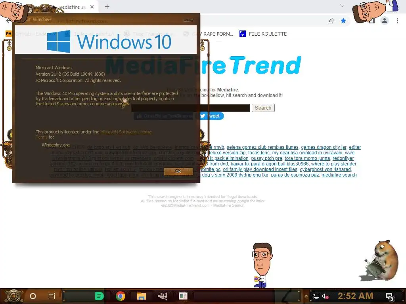Click the Search button on MediaFireTrend
The height and width of the screenshot is (304, 406).
coord(263,108)
